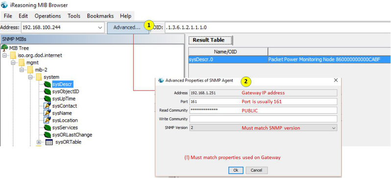Viewport: 391px width, 178px height.
Task: Collapse the iso.org.dod.internet tree node
Action: coord(4,55)
